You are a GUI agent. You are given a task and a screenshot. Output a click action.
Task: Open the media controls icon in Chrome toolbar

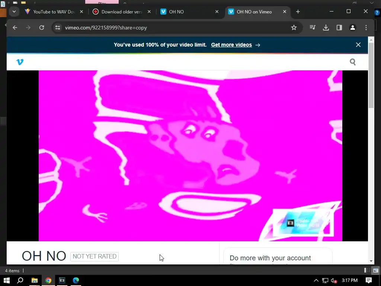tap(313, 28)
